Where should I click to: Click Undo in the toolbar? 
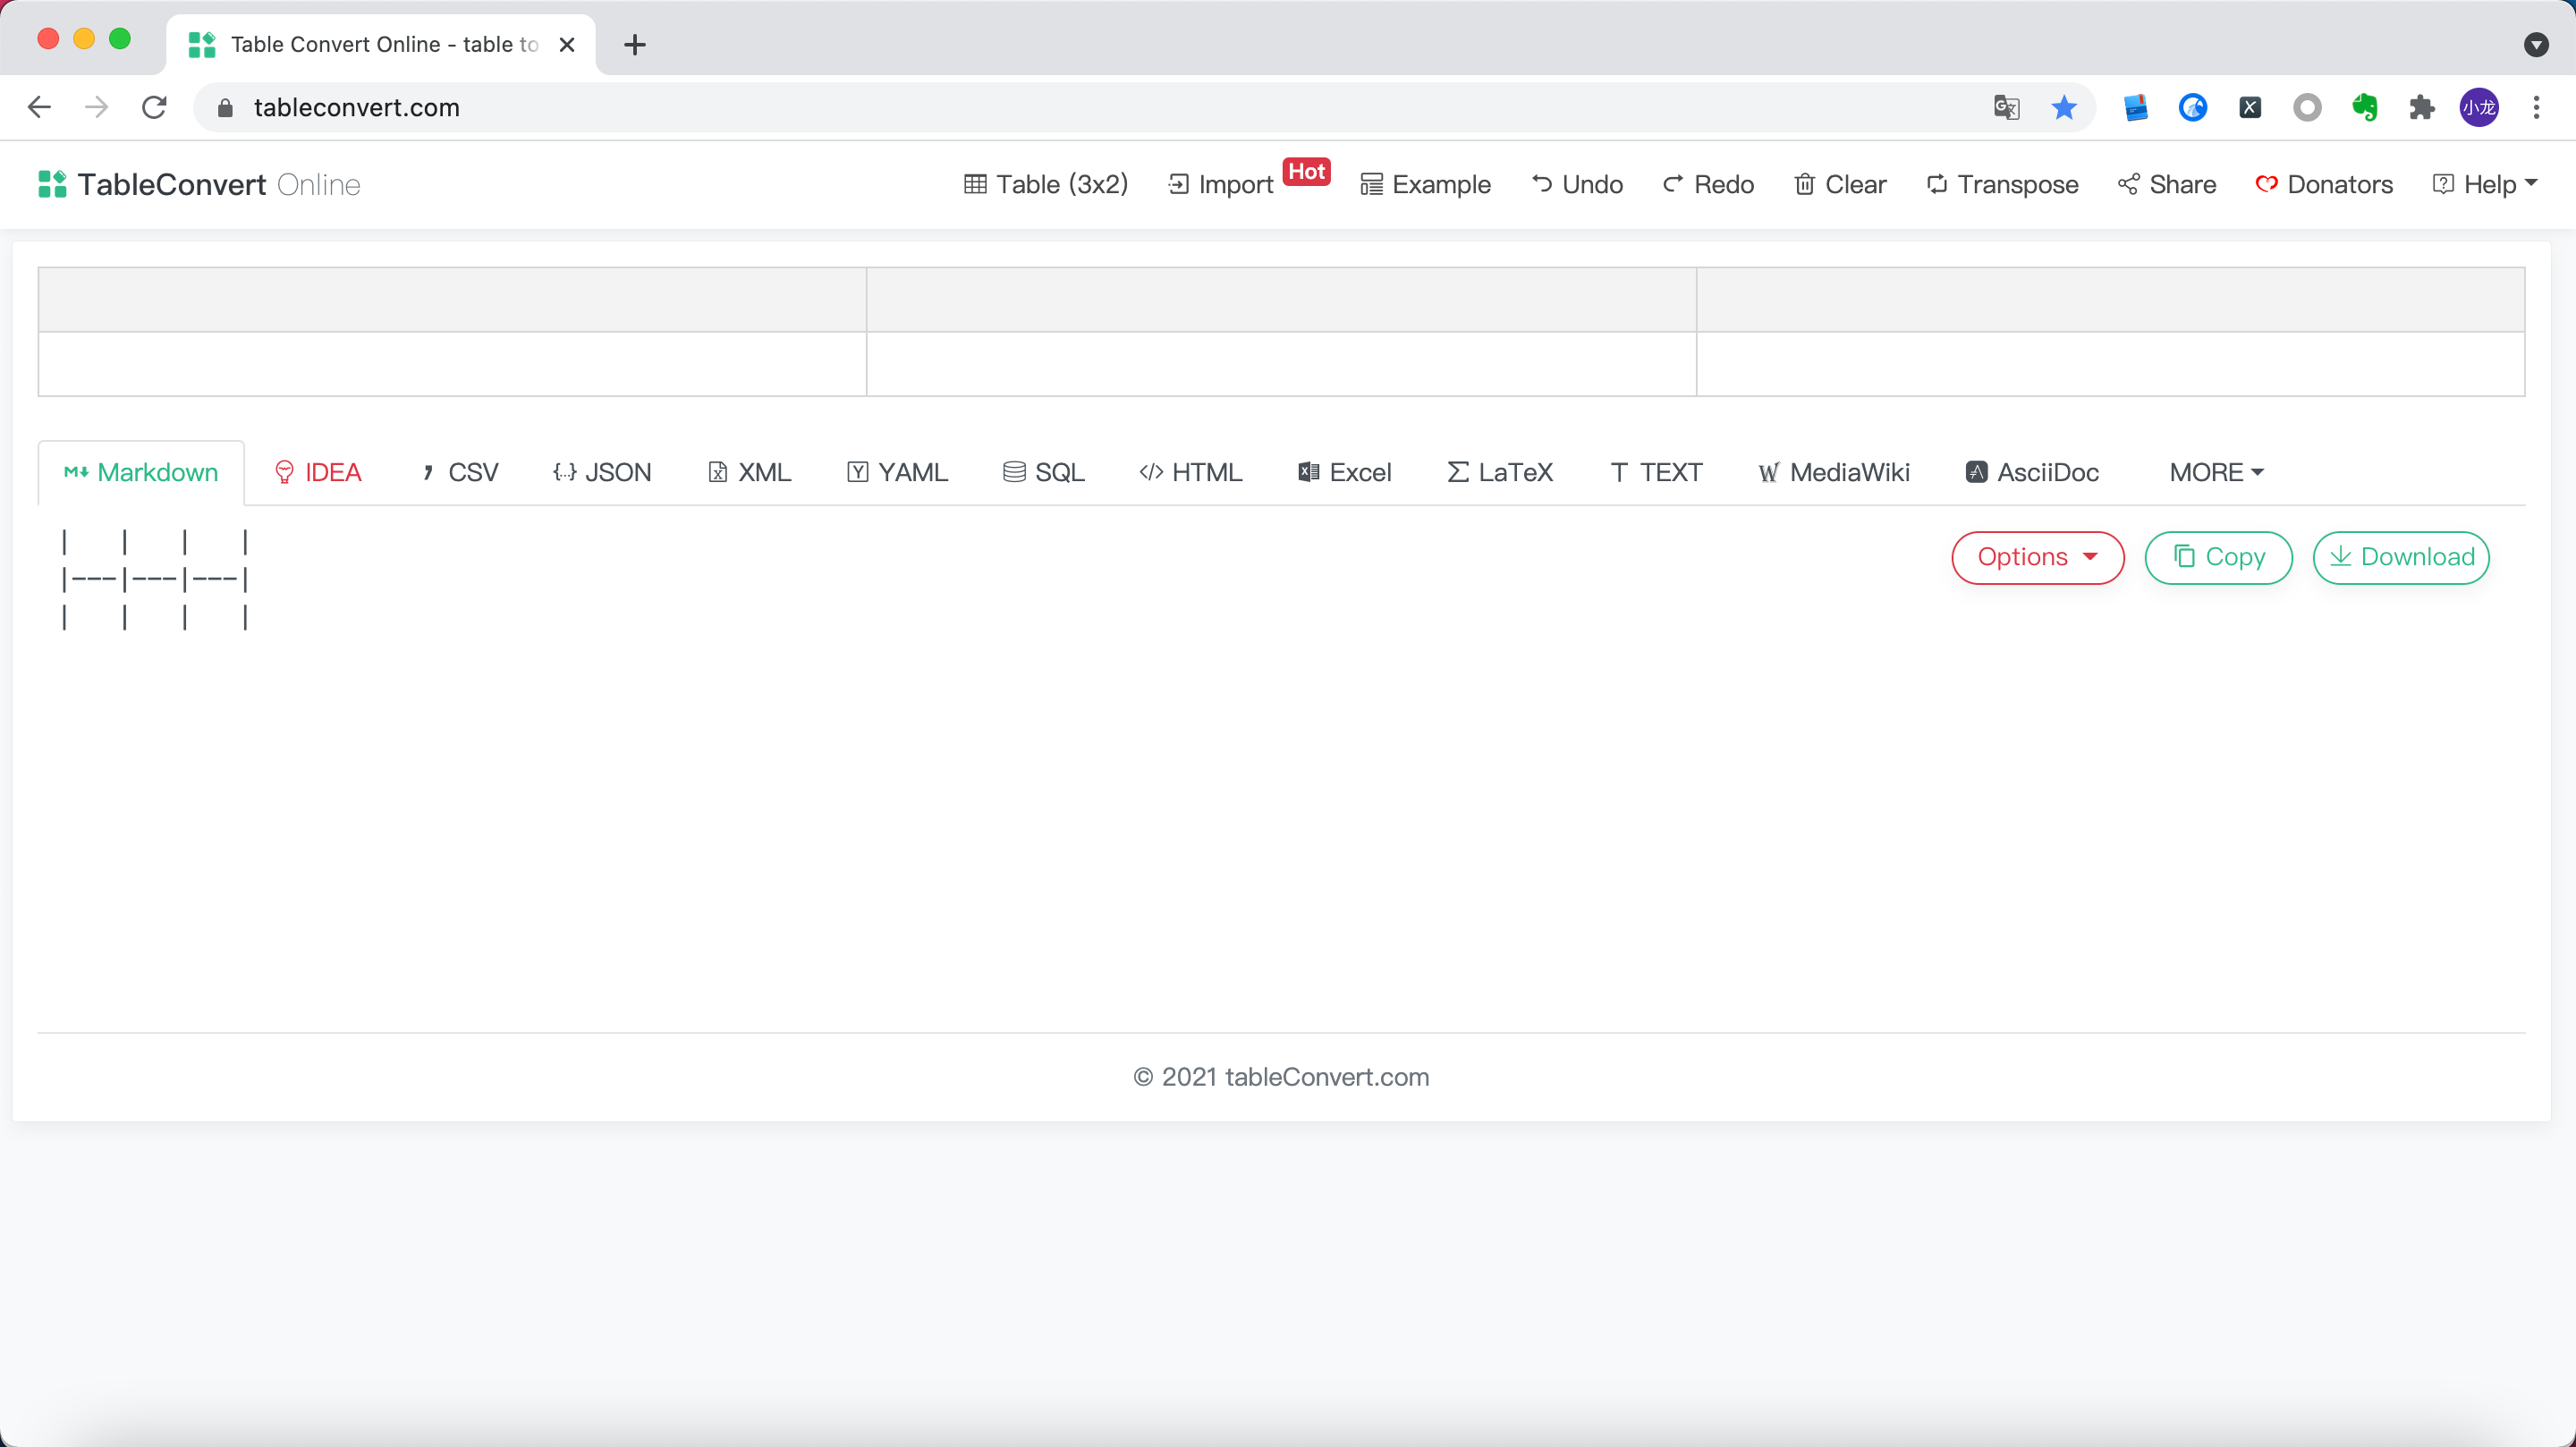point(1577,184)
